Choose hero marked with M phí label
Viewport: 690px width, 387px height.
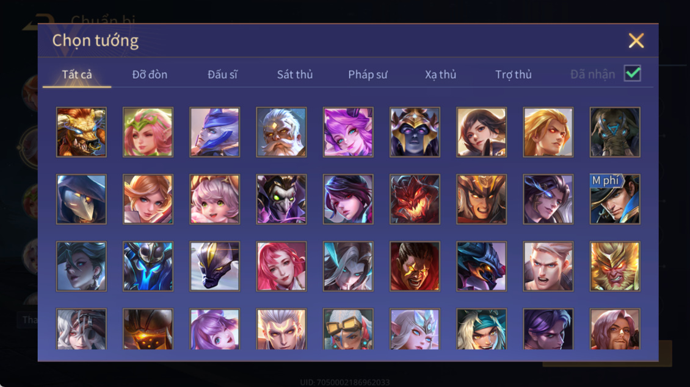tap(615, 199)
